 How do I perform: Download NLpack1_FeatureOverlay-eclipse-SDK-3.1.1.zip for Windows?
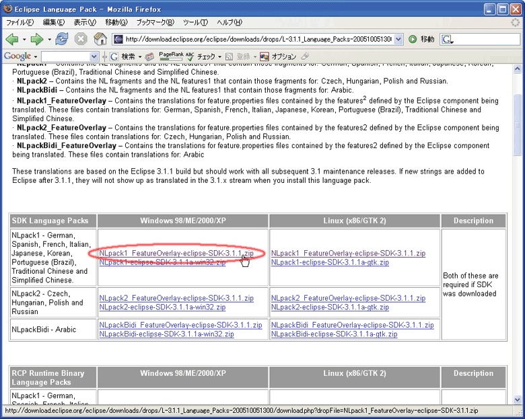coord(176,254)
